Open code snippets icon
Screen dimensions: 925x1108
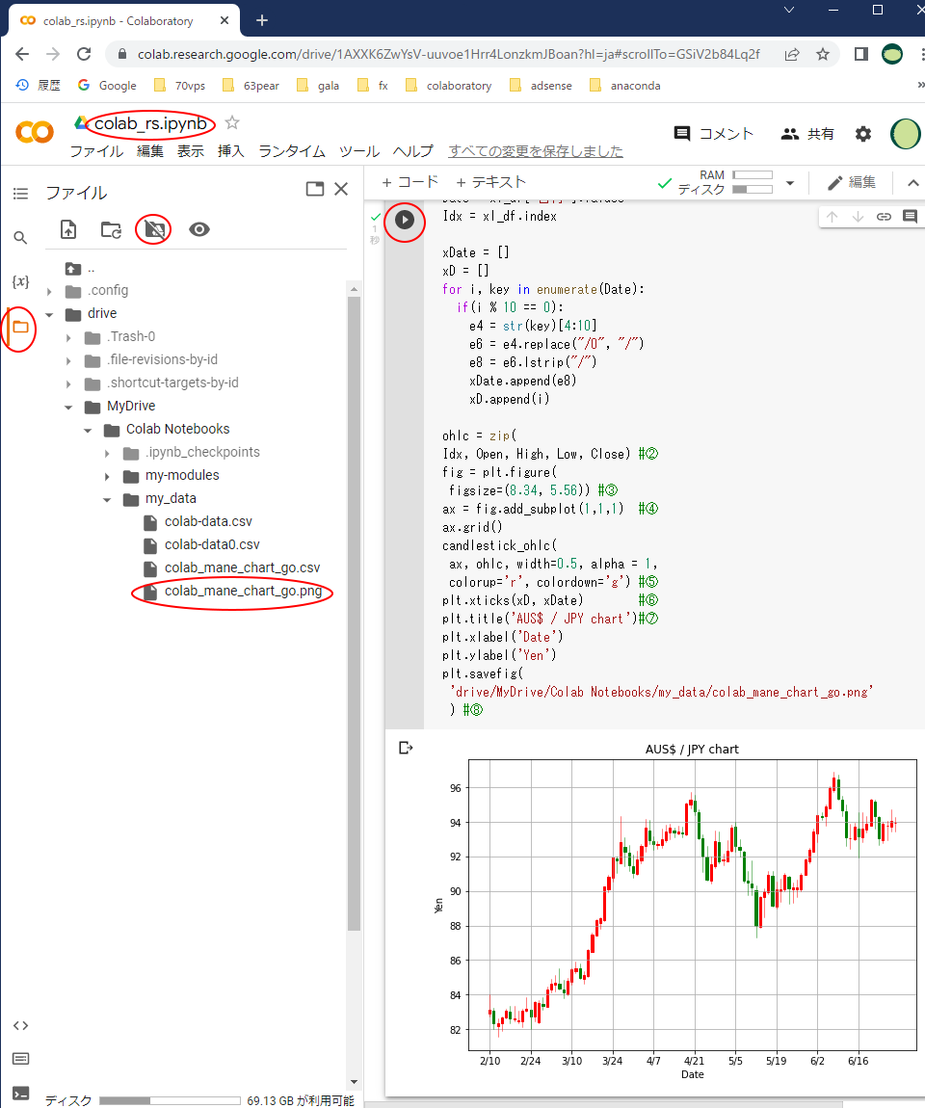pos(20,1025)
